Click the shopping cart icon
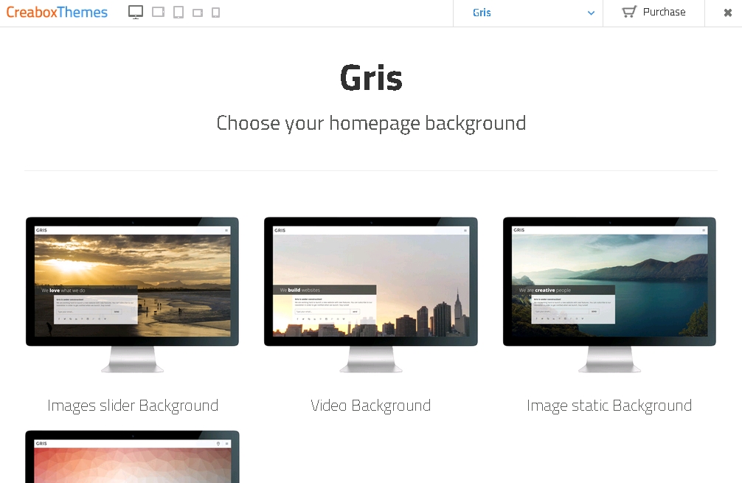 [628, 12]
